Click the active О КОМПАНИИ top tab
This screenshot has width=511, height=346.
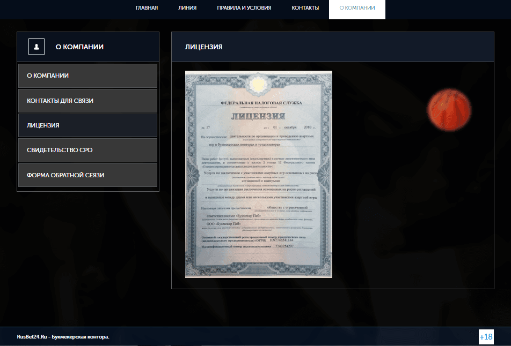click(x=357, y=8)
